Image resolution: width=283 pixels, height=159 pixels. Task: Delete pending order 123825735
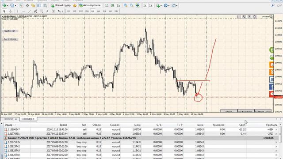[276, 142]
